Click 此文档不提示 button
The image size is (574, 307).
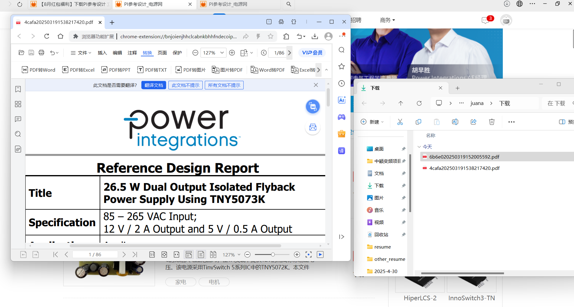186,85
